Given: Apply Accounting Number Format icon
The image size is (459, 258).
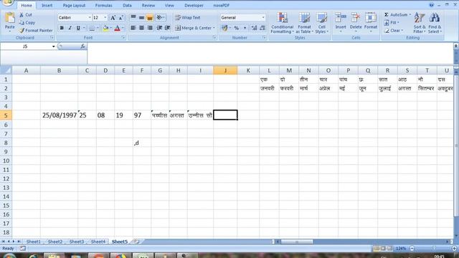Looking at the screenshot, I should [x=224, y=28].
